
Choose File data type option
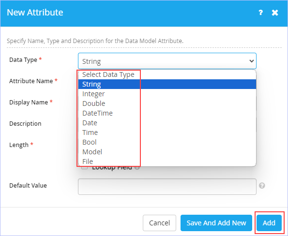(167, 162)
